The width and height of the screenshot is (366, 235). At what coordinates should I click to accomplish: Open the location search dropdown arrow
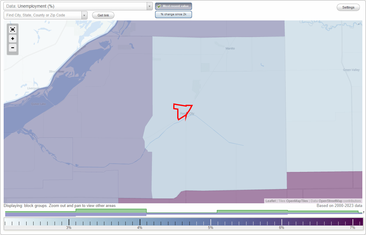coord(84,15)
